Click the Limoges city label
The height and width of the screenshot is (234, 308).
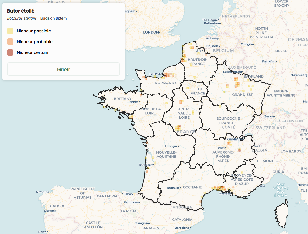171,146
